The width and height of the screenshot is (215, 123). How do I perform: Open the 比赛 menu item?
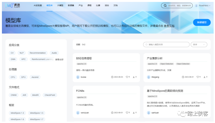(98, 5)
